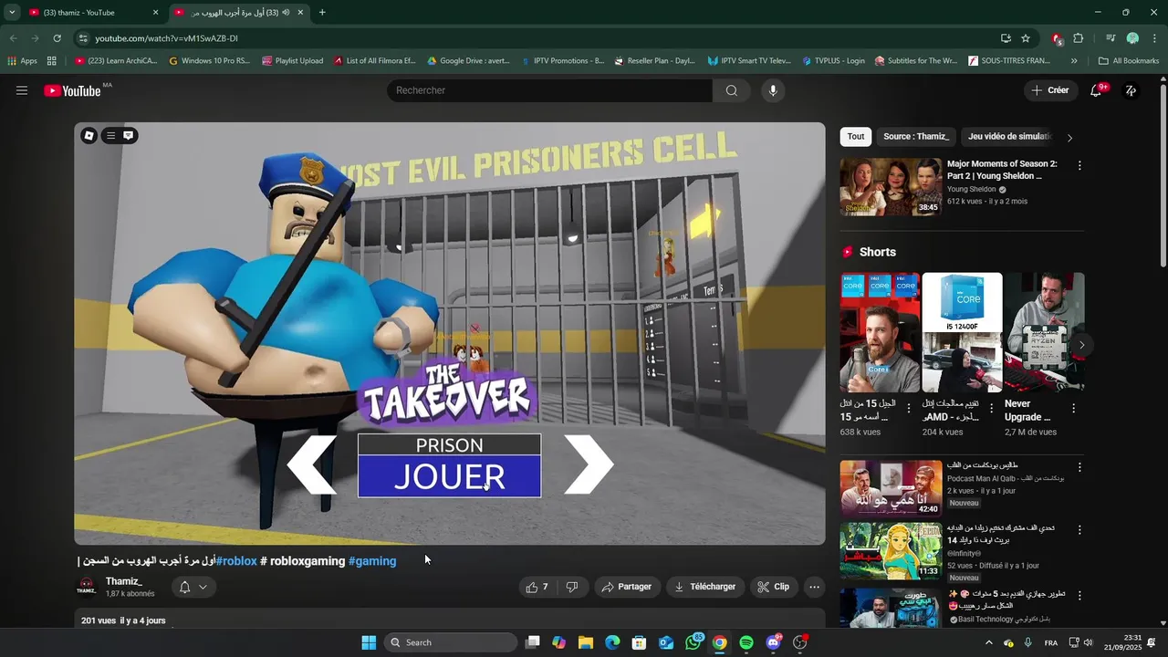View site information icon in address bar
The image size is (1168, 657).
pos(83,38)
